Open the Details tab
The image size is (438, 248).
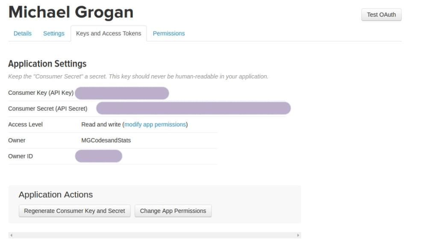point(22,33)
